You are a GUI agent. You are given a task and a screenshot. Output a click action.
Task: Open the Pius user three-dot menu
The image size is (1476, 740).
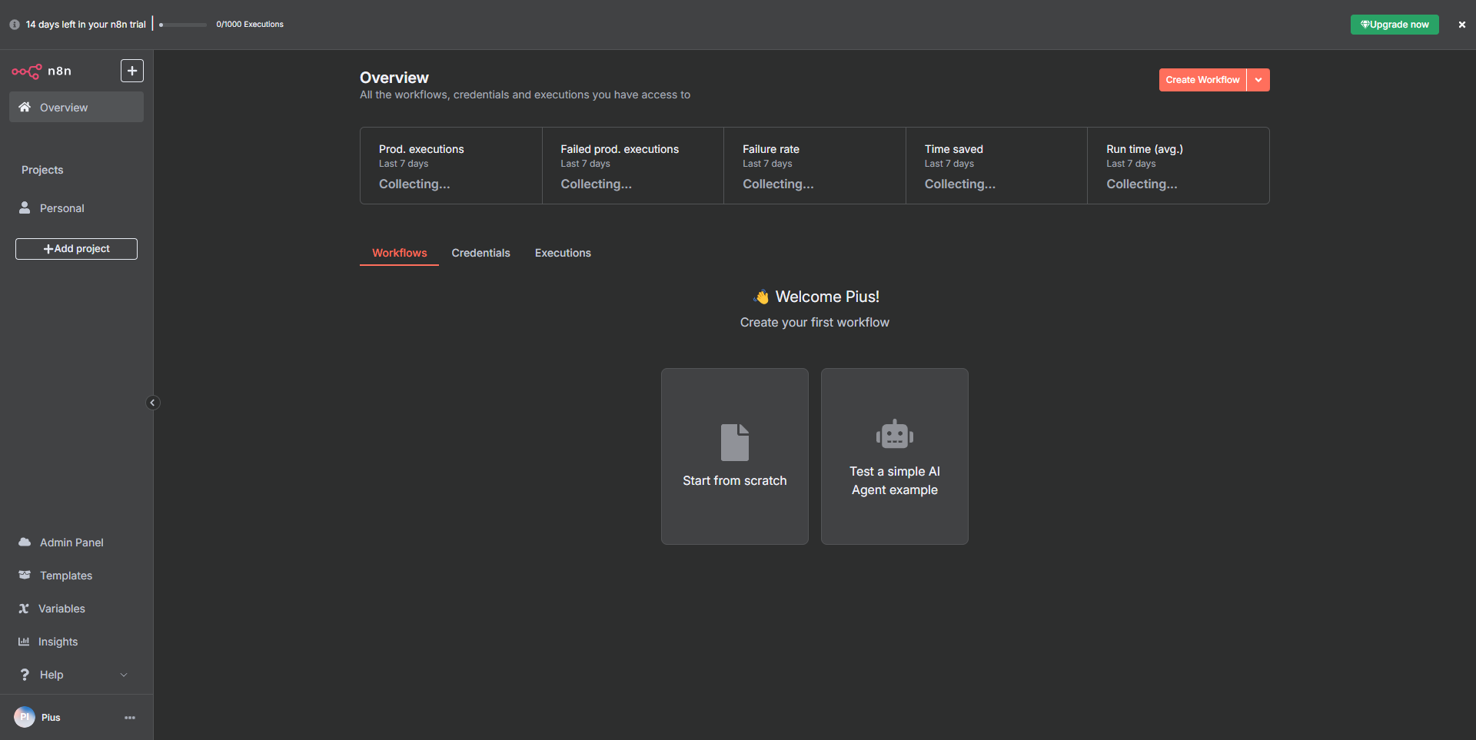(x=130, y=718)
